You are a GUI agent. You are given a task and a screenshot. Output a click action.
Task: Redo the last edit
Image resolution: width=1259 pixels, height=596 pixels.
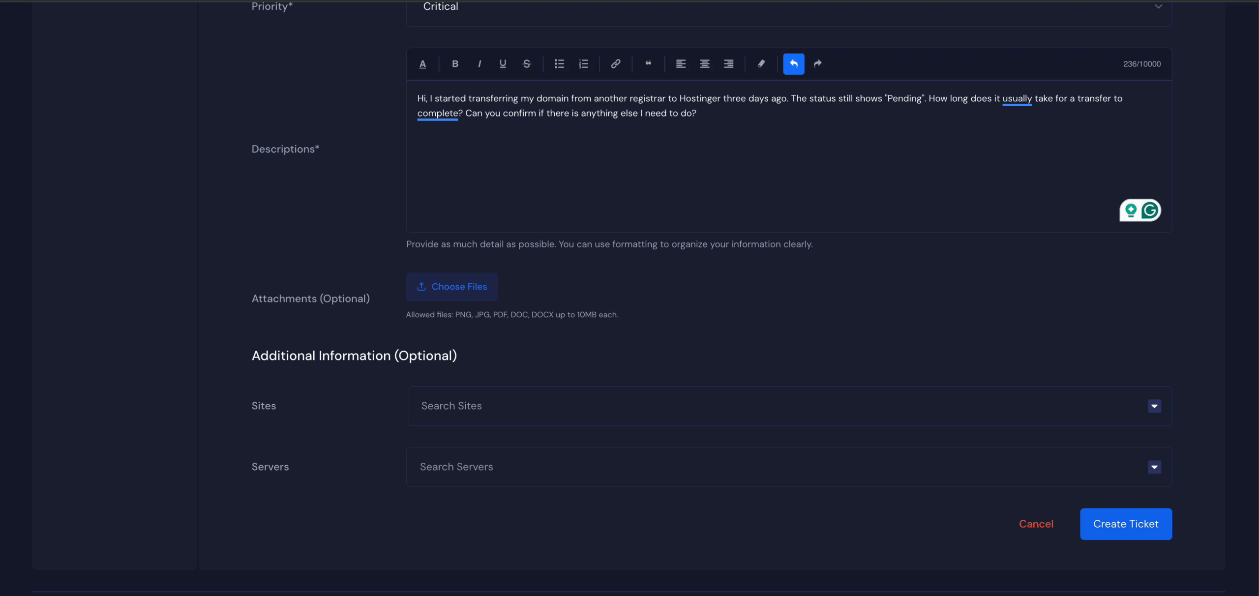pyautogui.click(x=817, y=64)
